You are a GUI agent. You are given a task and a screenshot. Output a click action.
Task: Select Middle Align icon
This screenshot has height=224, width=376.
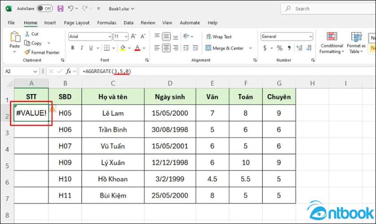(x=166, y=37)
